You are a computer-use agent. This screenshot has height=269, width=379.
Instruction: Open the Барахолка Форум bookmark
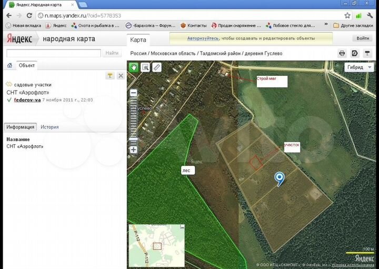[151, 25]
